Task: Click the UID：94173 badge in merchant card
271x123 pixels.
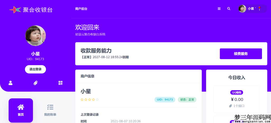Action: point(165,100)
